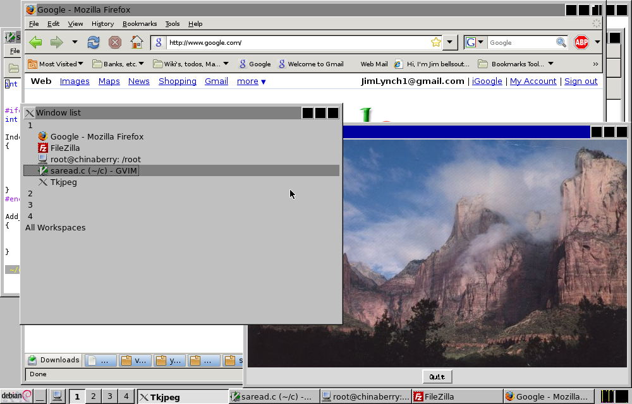Open the Bookmarks menu

(x=140, y=23)
